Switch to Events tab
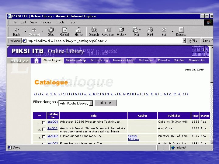 pos(164,60)
